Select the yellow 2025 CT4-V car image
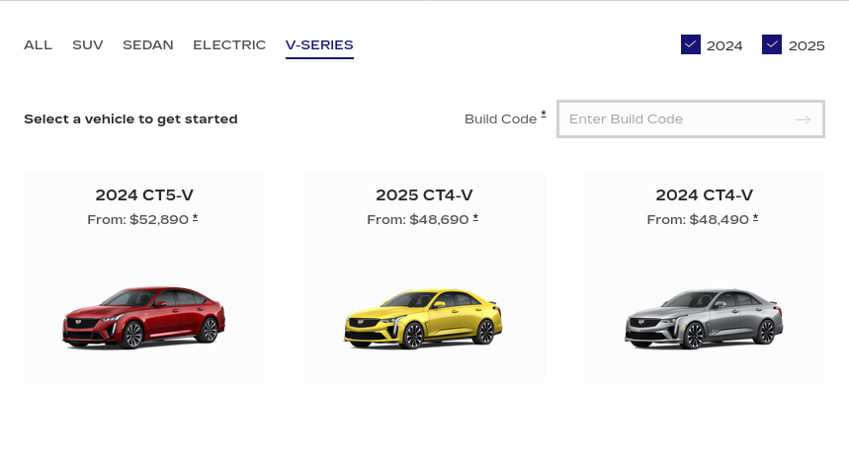The width and height of the screenshot is (849, 462). click(x=424, y=318)
